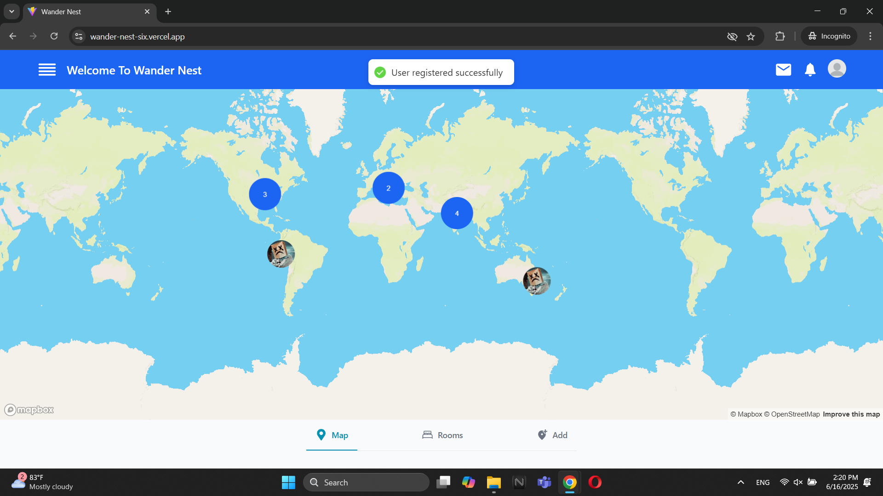Open the room avatar marker over Australia

click(x=537, y=281)
